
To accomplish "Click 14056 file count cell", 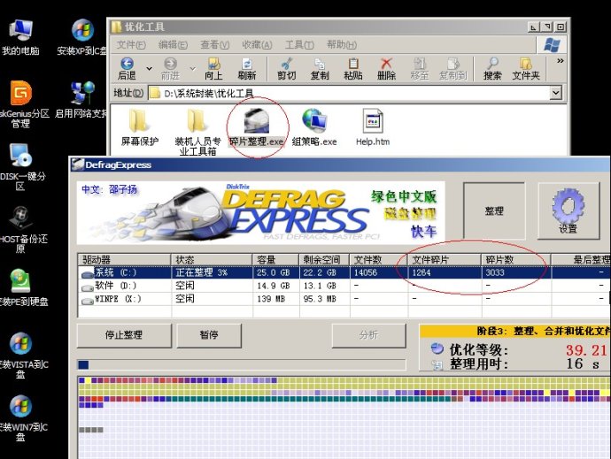I will point(379,272).
